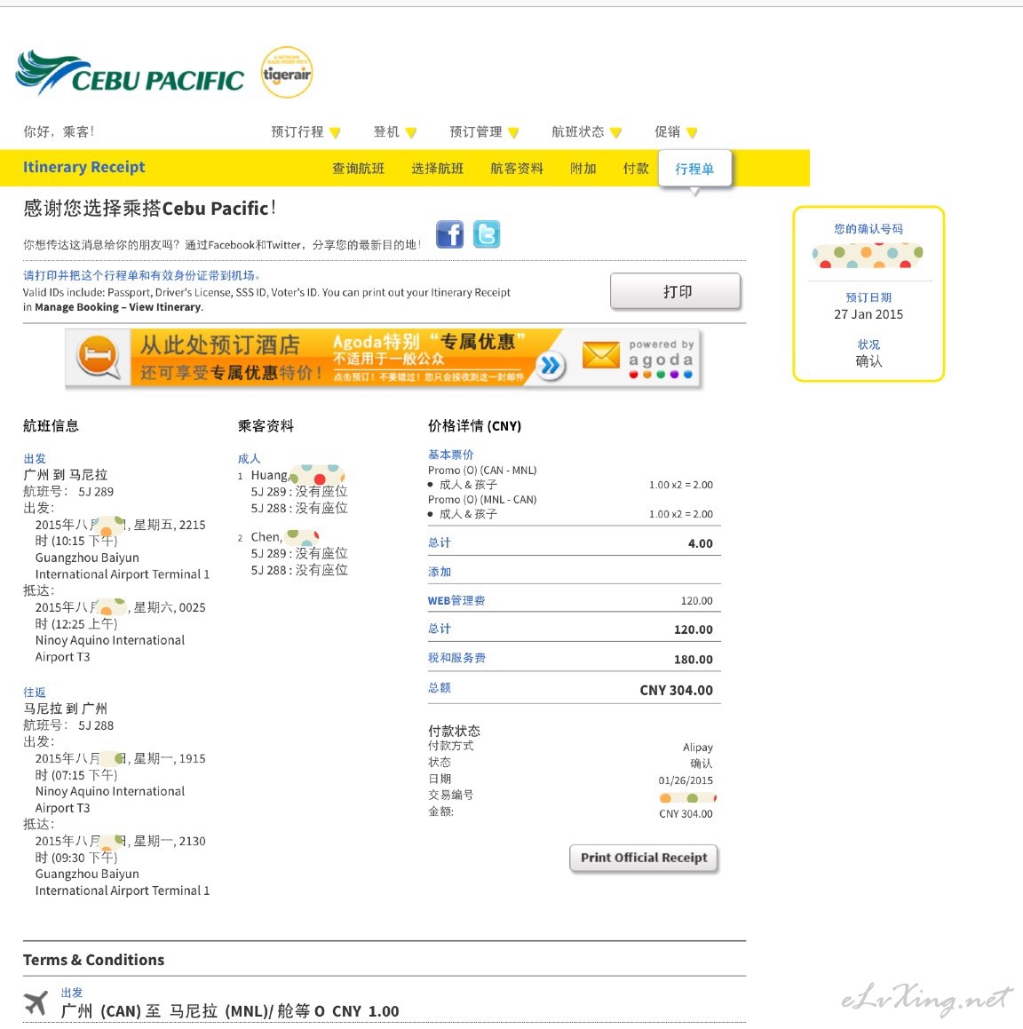Click the 120.00 WEB fee amount
The height and width of the screenshot is (1029, 1023).
pos(696,601)
